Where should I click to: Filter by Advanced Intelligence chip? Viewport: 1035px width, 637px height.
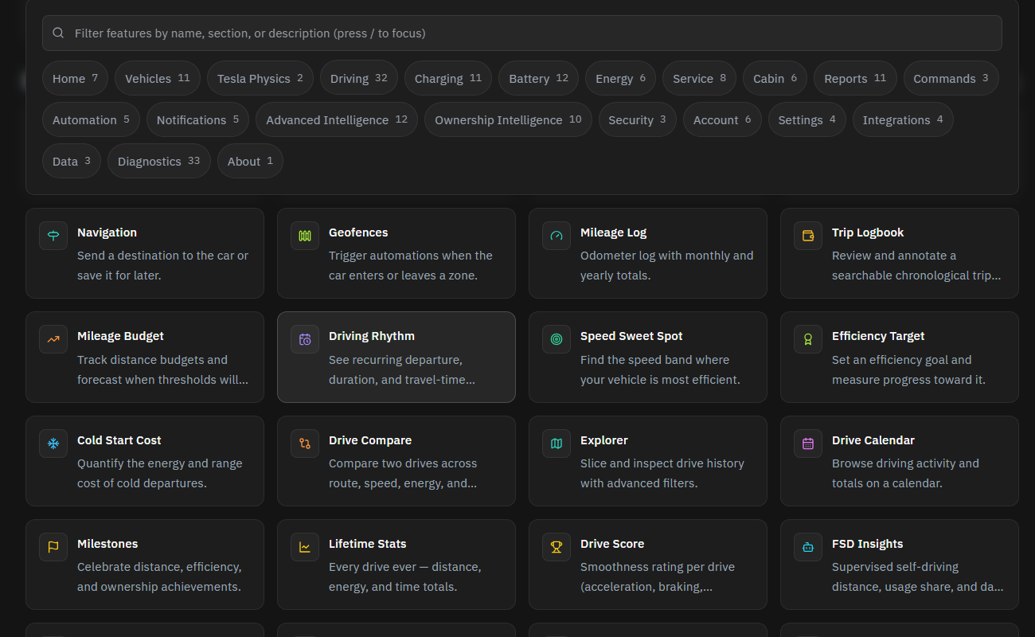337,119
